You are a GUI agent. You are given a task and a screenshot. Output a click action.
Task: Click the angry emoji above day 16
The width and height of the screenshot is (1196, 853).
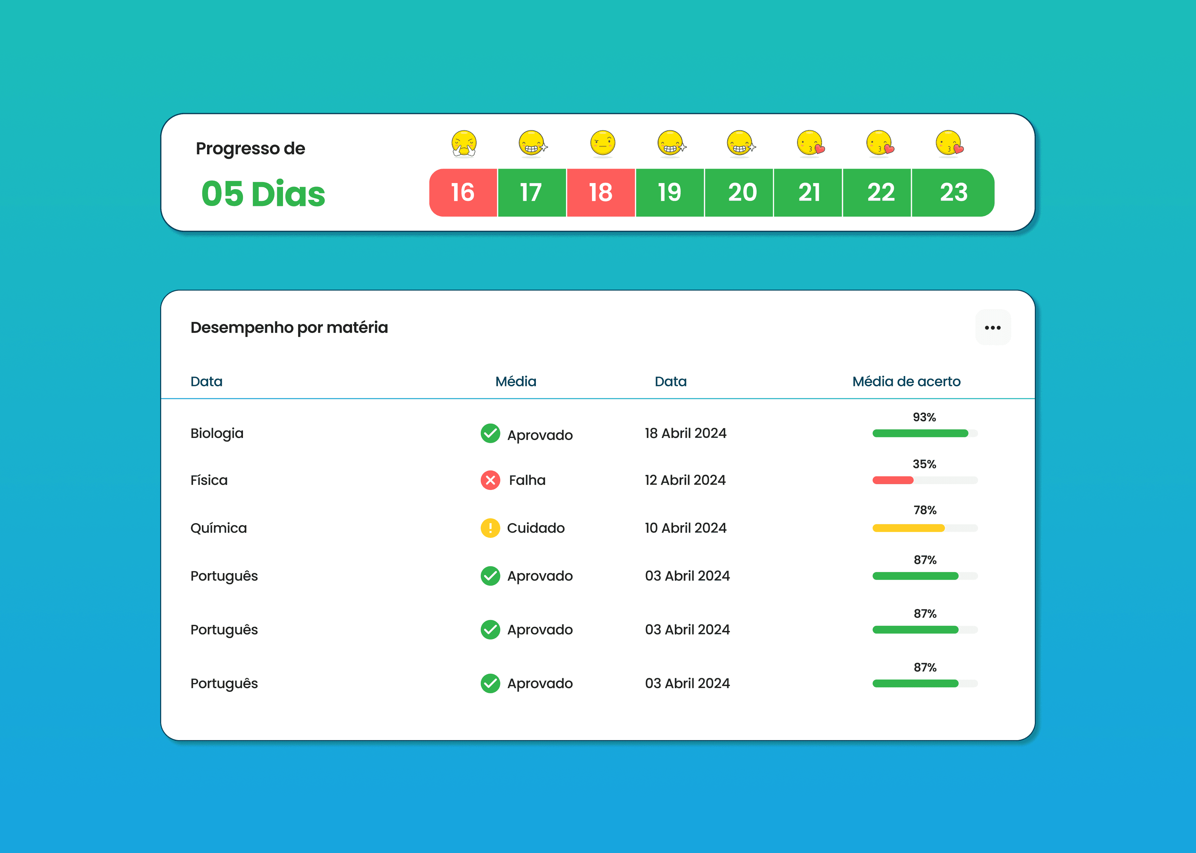tap(464, 143)
